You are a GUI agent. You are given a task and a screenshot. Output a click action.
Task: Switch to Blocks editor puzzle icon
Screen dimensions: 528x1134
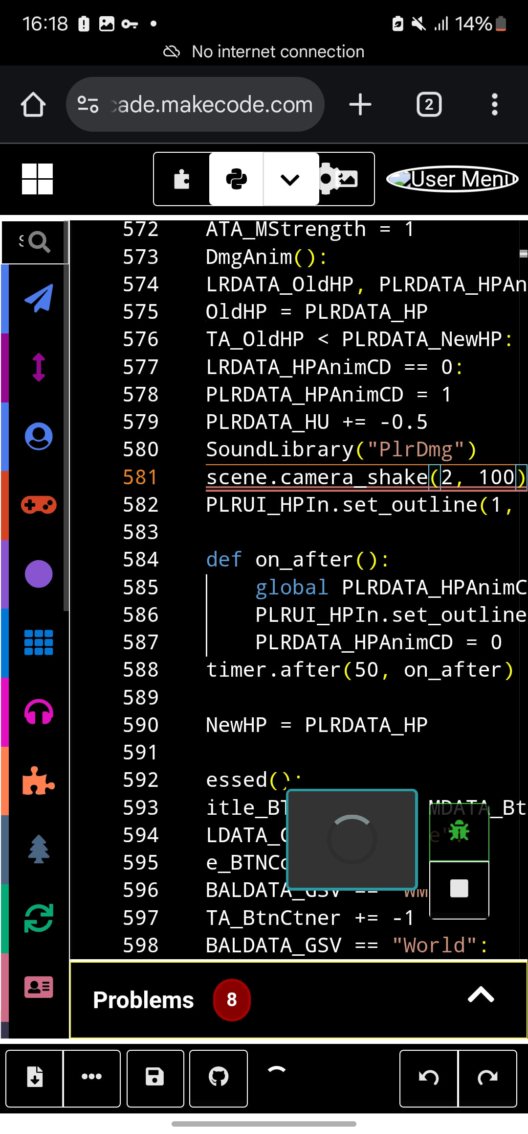tap(182, 179)
